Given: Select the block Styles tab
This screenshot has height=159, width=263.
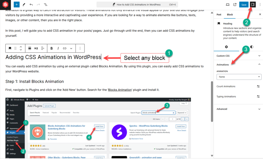Looking at the screenshot, I should point(252,47).
